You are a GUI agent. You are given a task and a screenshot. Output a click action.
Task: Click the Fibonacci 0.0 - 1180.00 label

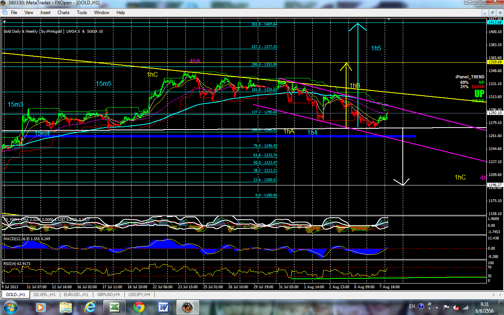(x=266, y=195)
